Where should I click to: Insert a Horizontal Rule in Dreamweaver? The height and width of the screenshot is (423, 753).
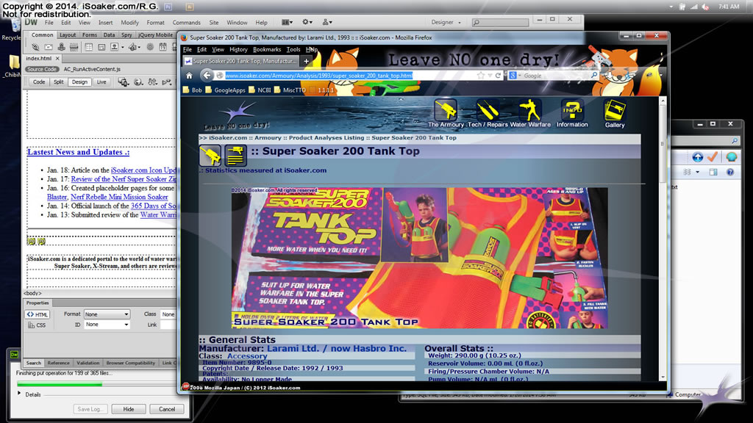[x=74, y=47]
